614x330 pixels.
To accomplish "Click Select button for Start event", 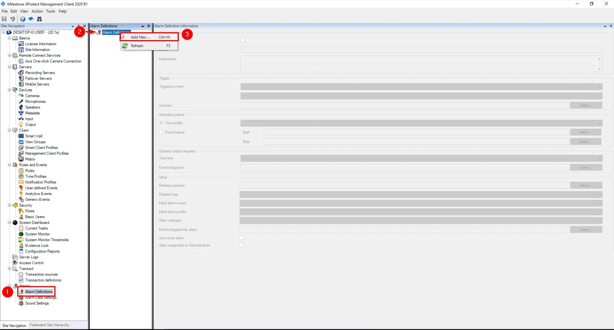I will click(x=586, y=132).
